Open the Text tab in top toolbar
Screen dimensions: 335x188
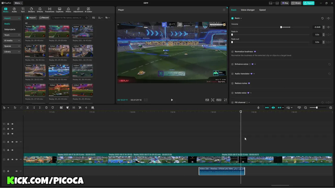point(23,10)
